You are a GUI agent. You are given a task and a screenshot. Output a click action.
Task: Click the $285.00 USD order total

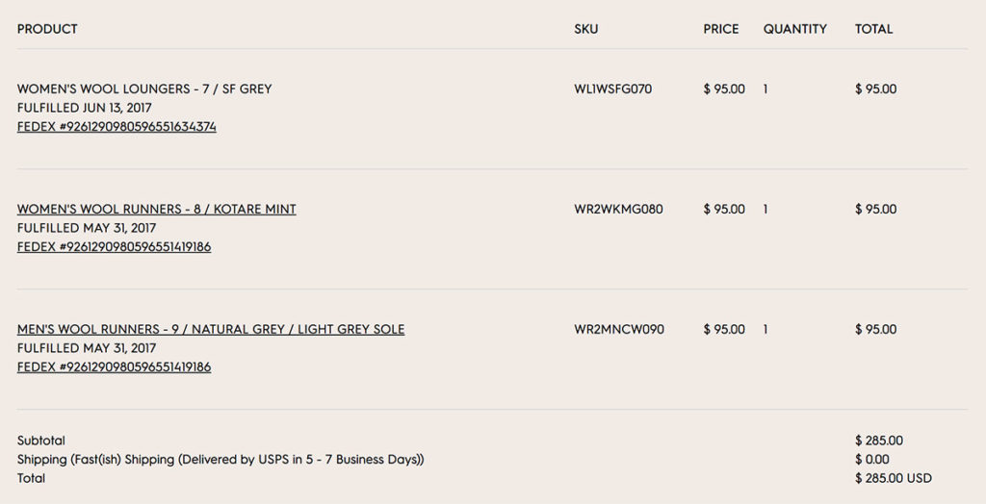[x=893, y=478]
